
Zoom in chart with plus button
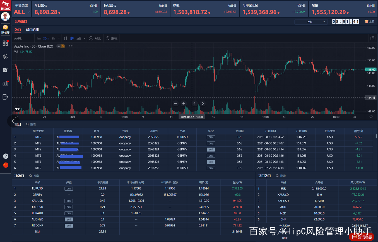tap(184, 103)
